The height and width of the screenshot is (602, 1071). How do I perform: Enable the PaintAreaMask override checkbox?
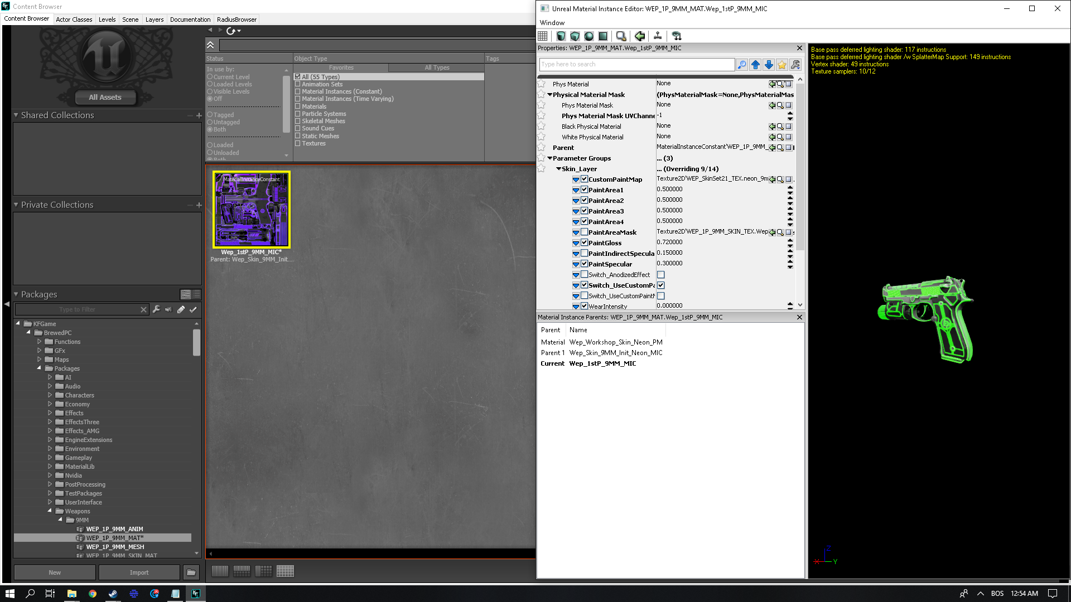(x=585, y=232)
